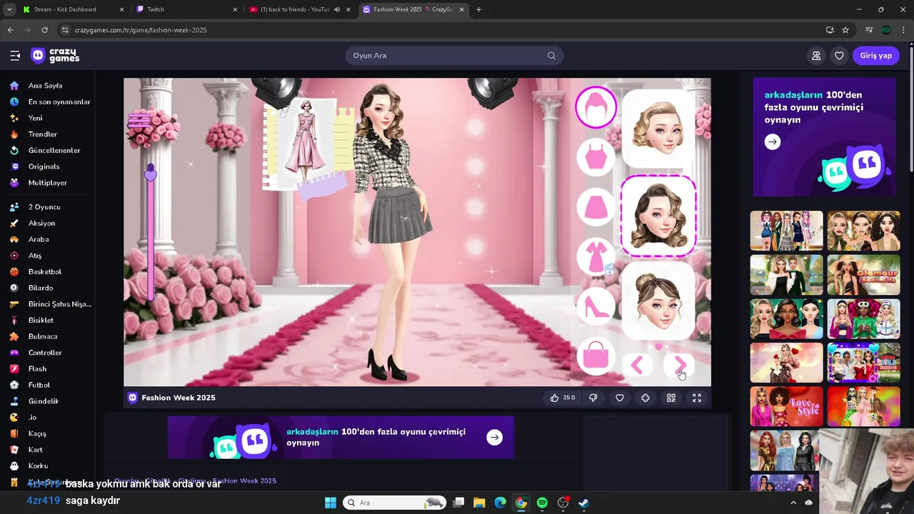The image size is (914, 514).
Task: Enter fullscreen mode for the game
Action: 697,398
